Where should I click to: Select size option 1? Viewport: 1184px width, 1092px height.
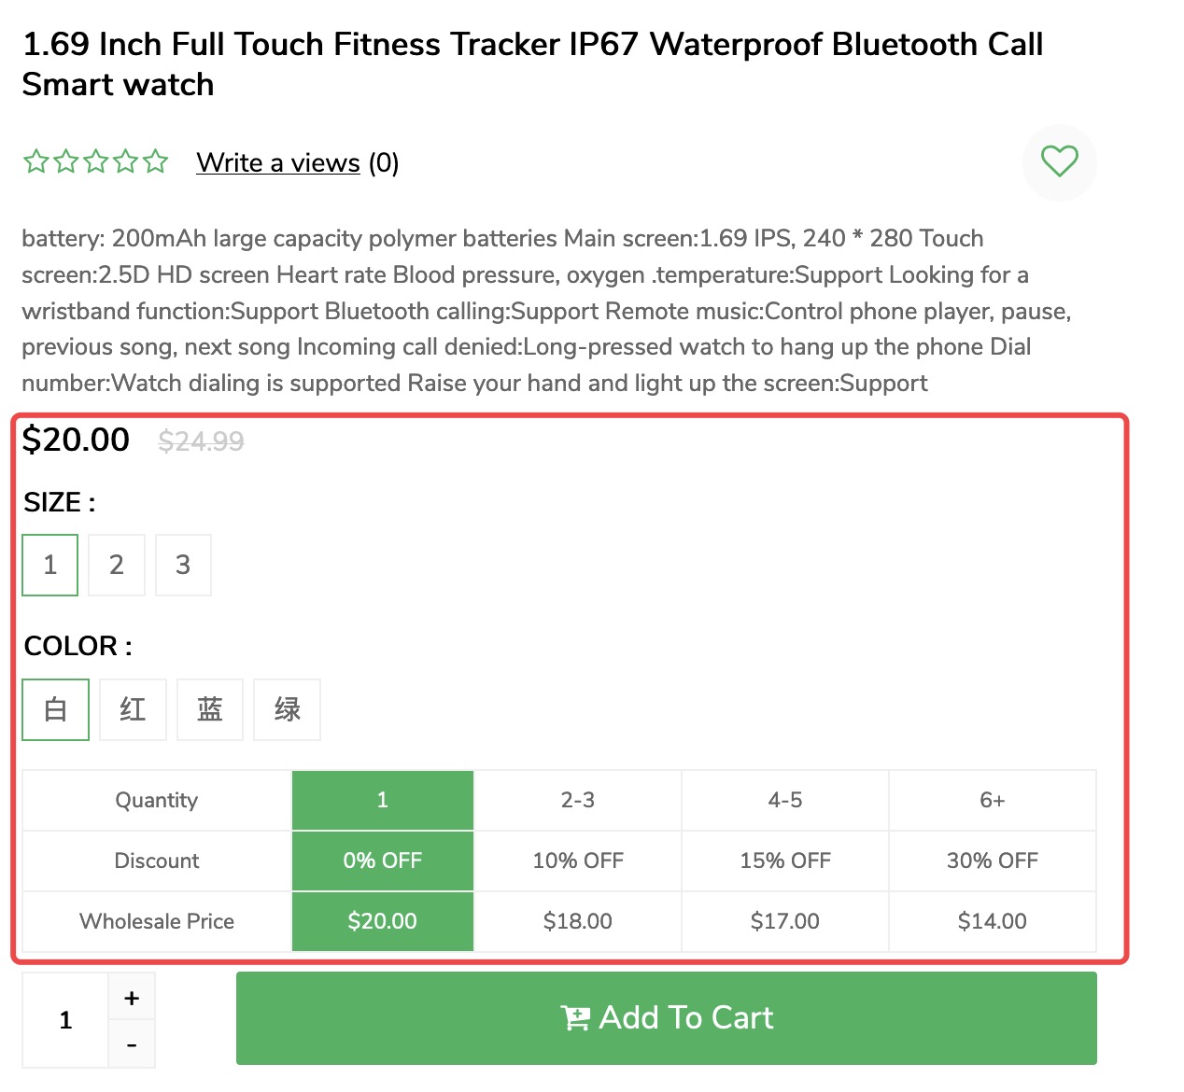[x=50, y=565]
